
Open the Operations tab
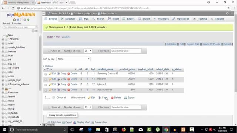(181, 19)
